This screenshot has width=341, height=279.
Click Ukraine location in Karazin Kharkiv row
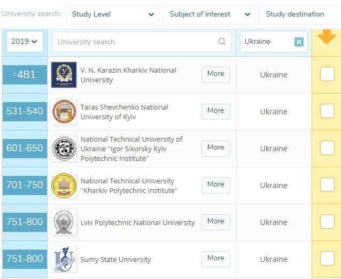click(x=274, y=75)
